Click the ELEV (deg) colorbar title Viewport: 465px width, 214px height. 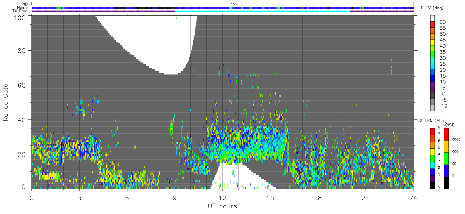[x=432, y=8]
